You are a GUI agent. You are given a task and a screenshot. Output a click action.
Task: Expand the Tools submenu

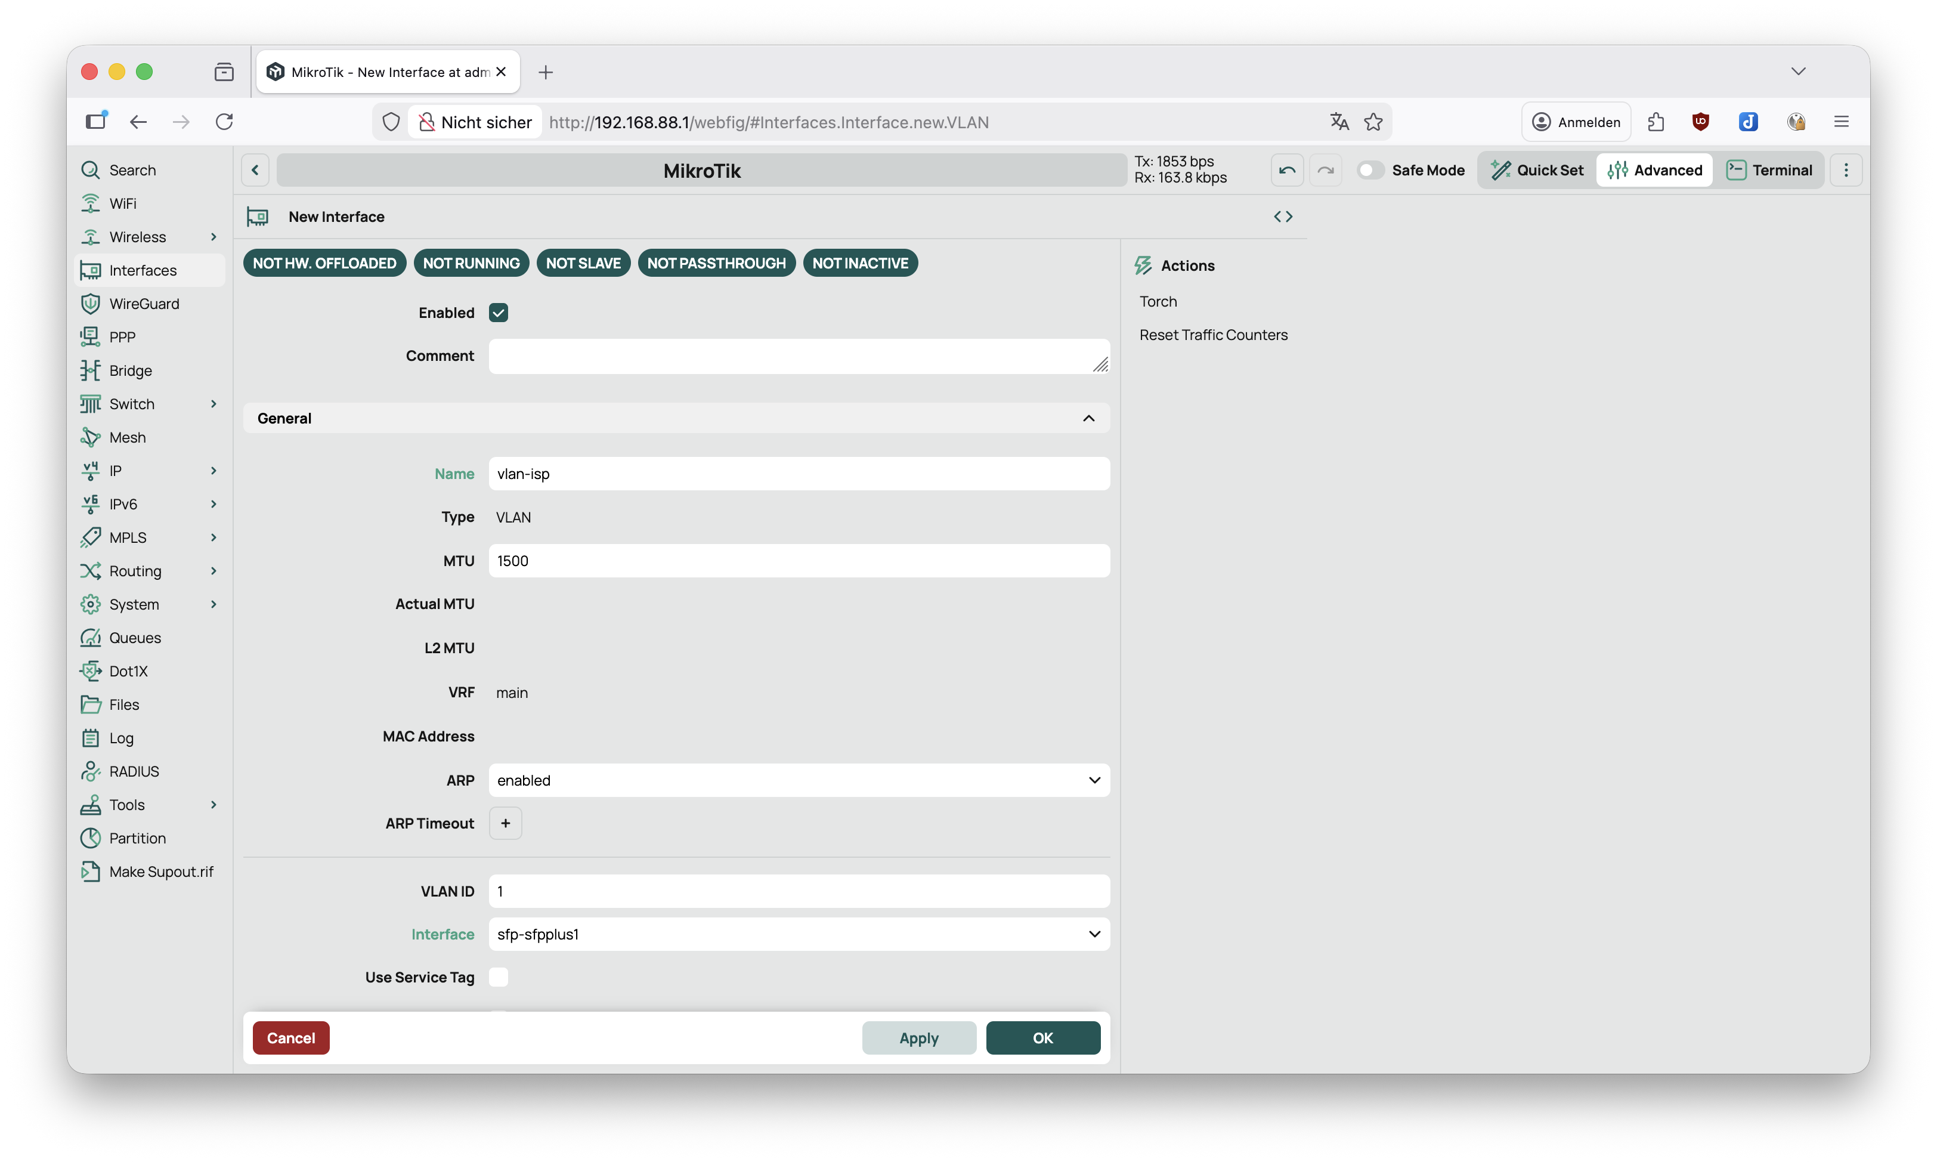(213, 805)
